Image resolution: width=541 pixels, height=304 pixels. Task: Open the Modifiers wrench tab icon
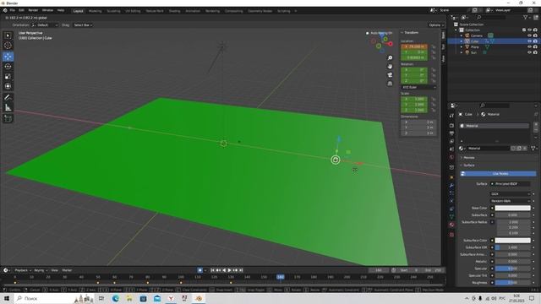[x=451, y=186]
